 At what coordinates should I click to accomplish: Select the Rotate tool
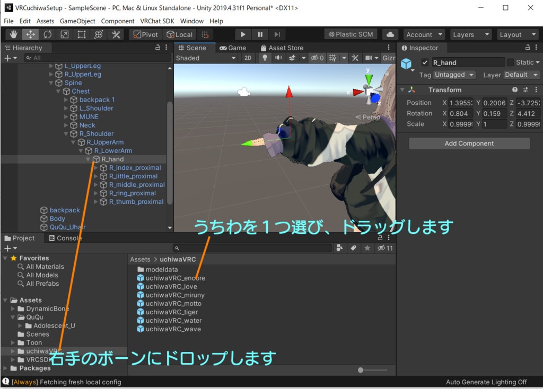(47, 34)
